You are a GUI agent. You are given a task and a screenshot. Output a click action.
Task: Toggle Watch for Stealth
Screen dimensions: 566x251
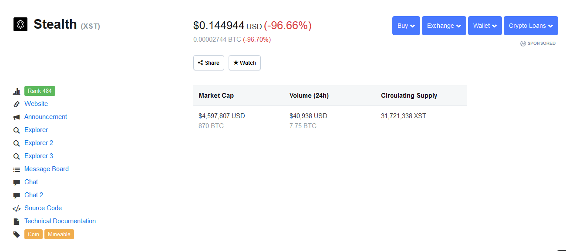point(244,63)
